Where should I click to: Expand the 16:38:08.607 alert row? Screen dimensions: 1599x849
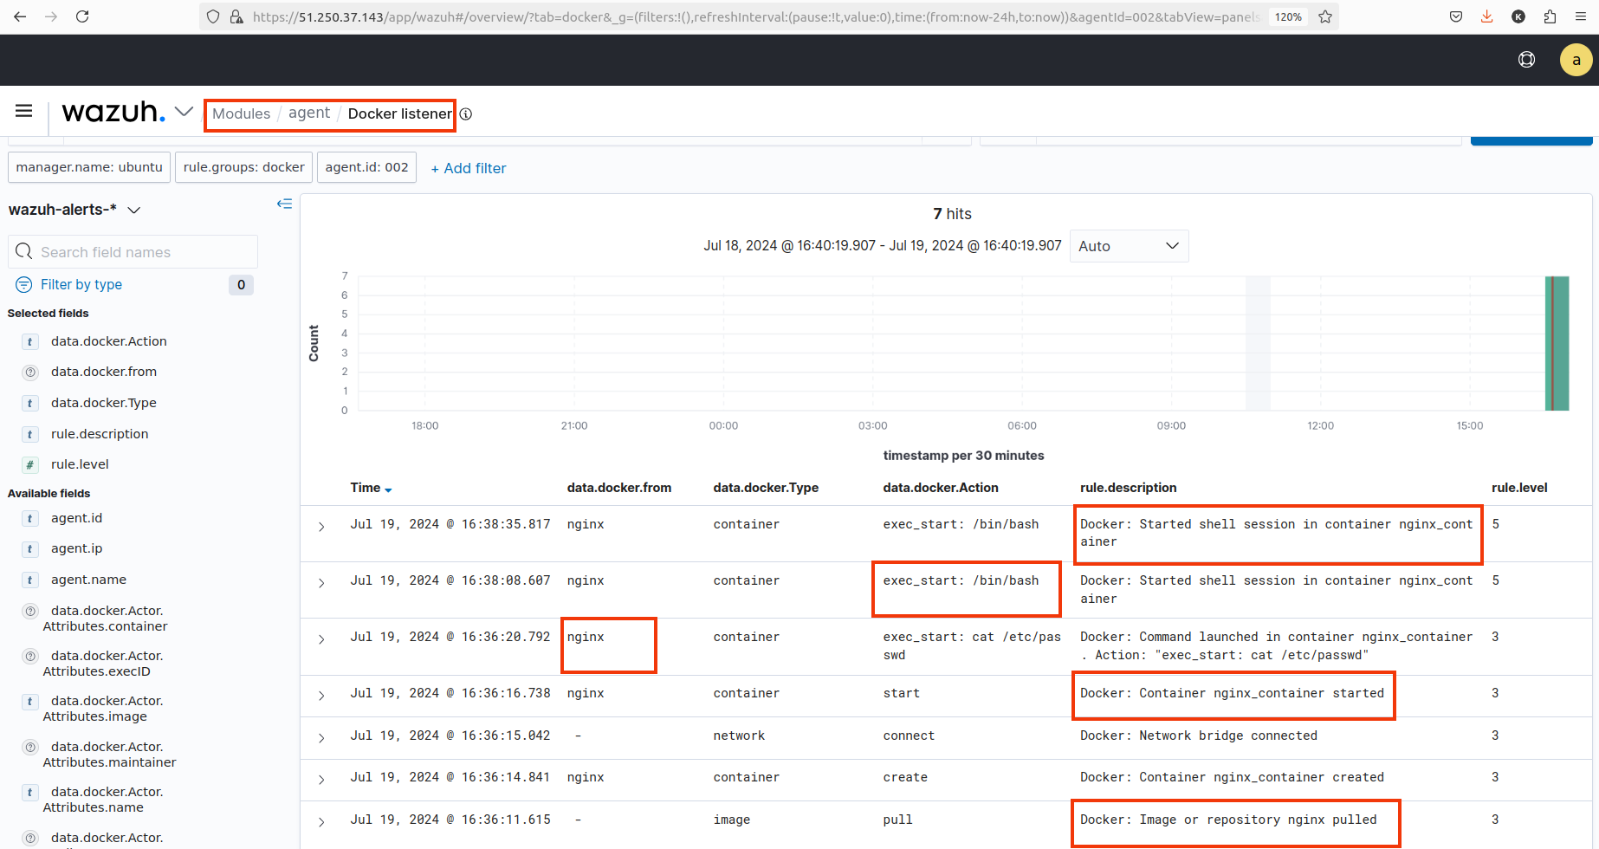(x=321, y=583)
